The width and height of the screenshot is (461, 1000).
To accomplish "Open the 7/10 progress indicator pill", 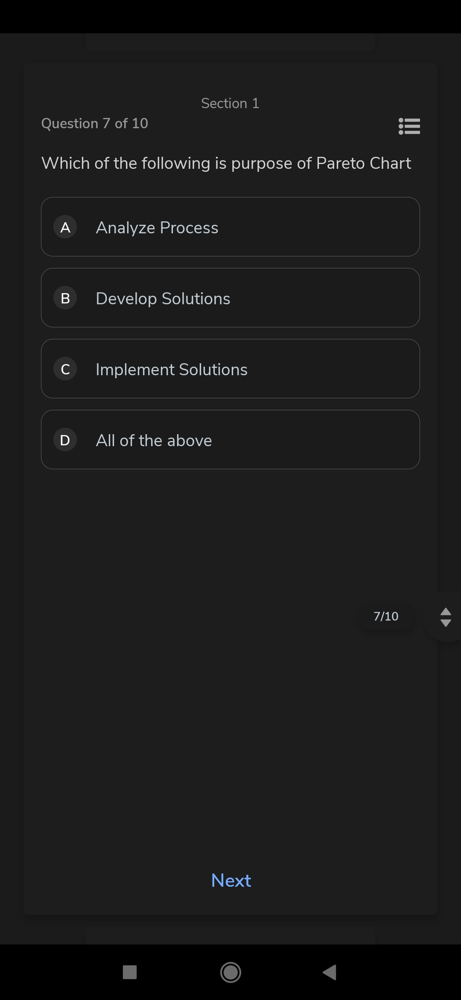I will [386, 616].
